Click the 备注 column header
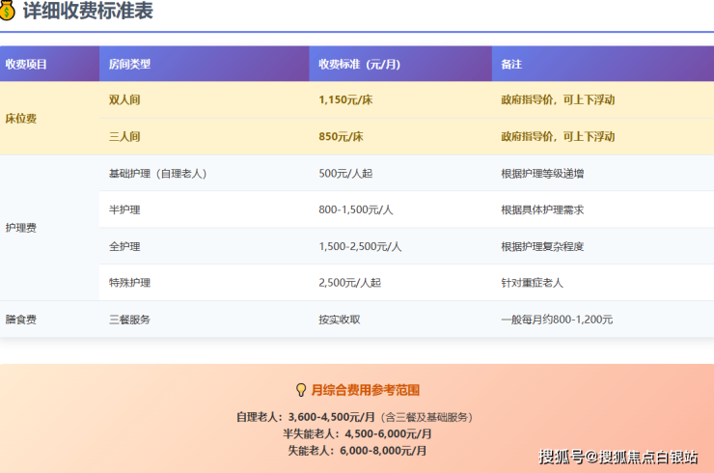The image size is (714, 473). 603,64
